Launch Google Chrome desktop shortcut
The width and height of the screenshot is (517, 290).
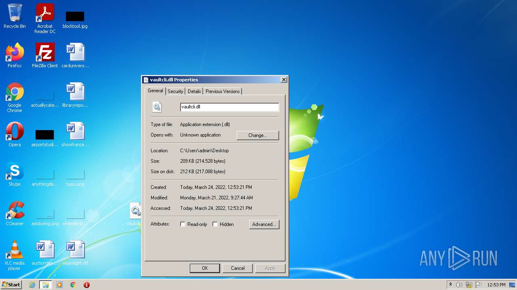[x=15, y=97]
